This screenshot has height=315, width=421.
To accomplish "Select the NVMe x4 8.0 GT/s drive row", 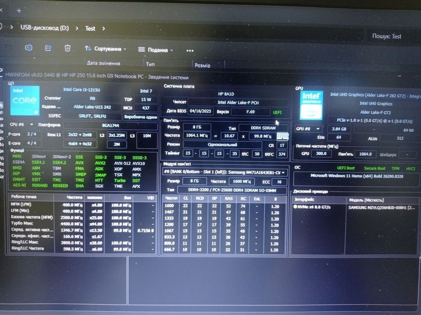I will pos(356,207).
